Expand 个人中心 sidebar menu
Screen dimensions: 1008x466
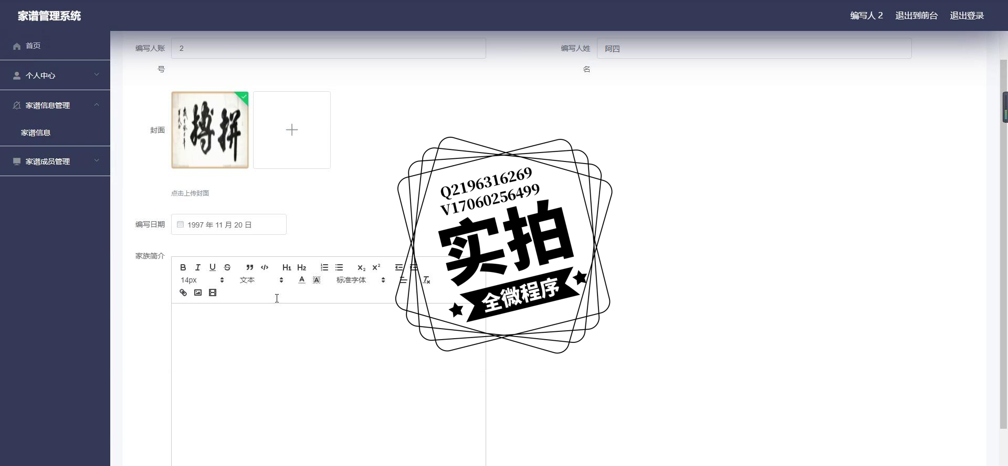pyautogui.click(x=55, y=75)
